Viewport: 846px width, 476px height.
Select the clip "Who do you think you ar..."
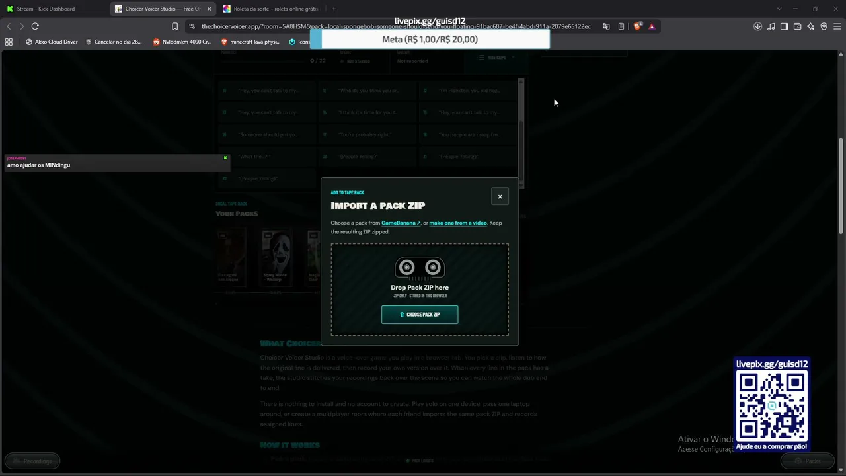[367, 91]
